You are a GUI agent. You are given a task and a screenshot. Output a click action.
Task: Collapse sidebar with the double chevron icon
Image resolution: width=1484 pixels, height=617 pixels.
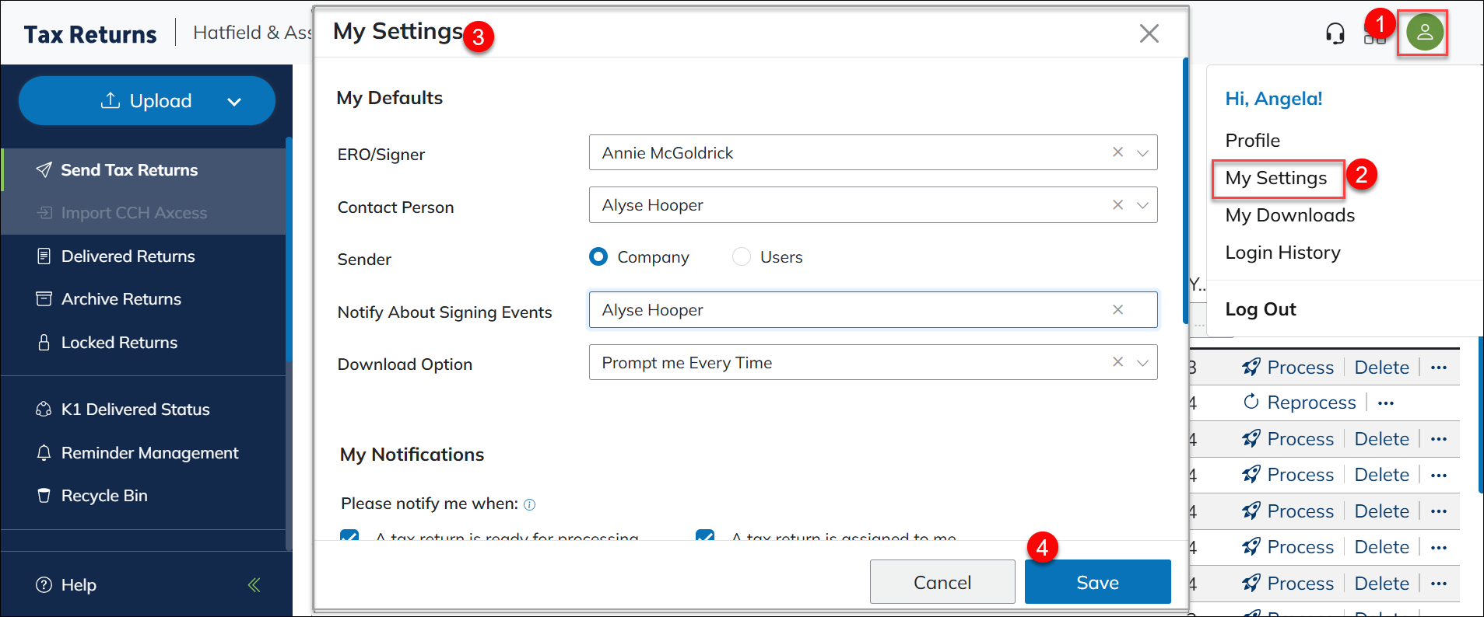click(254, 584)
